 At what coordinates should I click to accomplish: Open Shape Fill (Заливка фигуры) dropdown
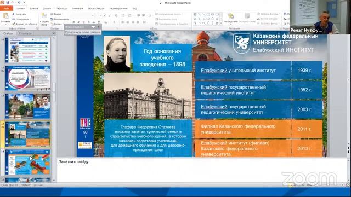pos(268,14)
